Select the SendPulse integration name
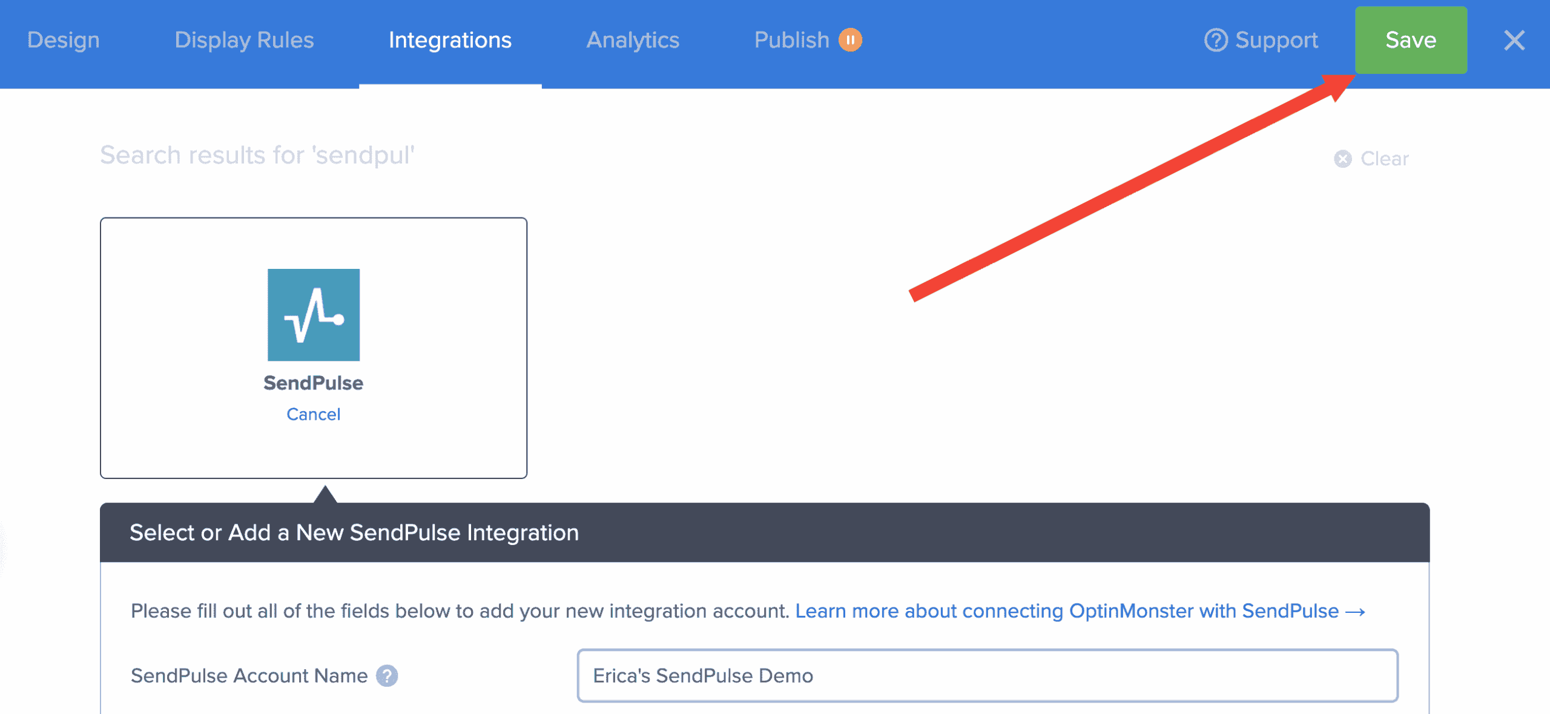The width and height of the screenshot is (1550, 714). [313, 383]
